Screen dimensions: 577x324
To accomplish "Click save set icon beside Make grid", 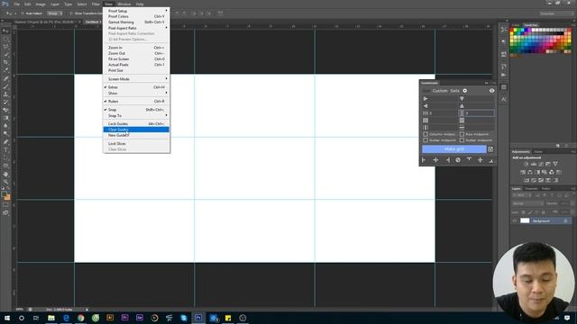I will click(x=490, y=148).
